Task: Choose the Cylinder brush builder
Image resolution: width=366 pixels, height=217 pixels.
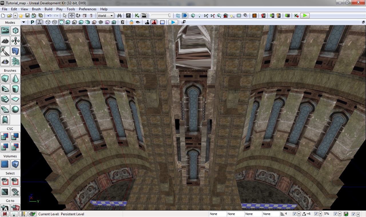Action: point(15,89)
